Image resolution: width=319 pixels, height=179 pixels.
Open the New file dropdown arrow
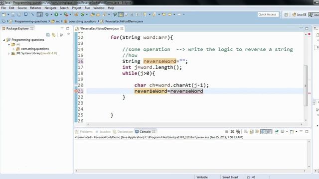click(x=8, y=14)
